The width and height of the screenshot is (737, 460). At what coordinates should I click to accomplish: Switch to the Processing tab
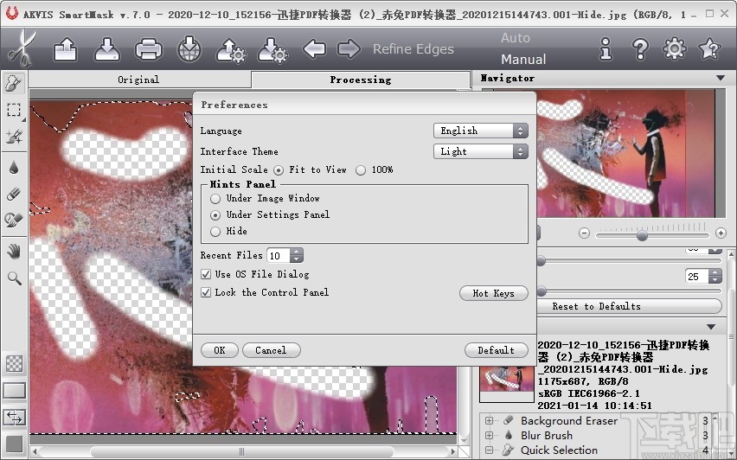[x=361, y=80]
